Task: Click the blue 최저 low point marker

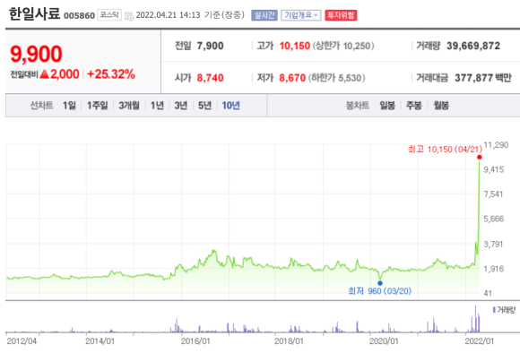Action: [x=380, y=283]
